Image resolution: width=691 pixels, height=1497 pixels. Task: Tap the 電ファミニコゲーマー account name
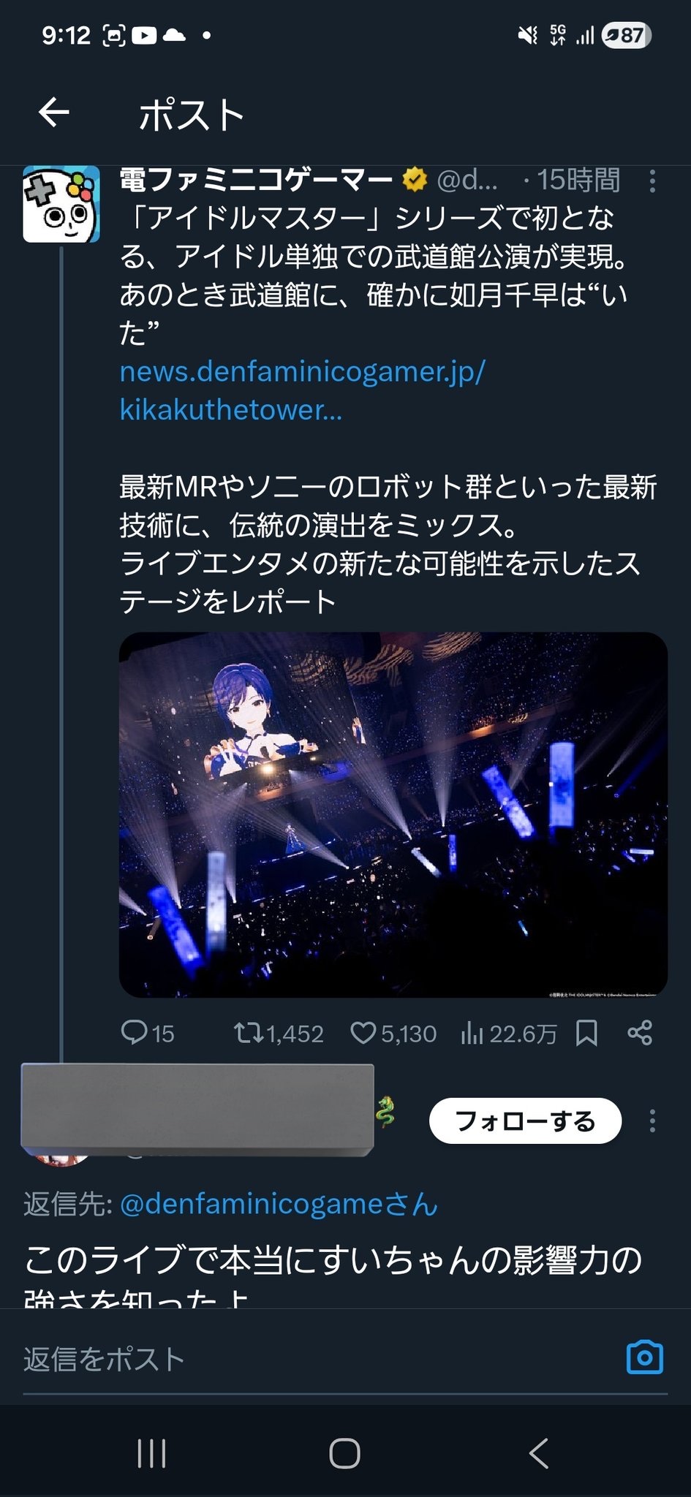(x=256, y=180)
